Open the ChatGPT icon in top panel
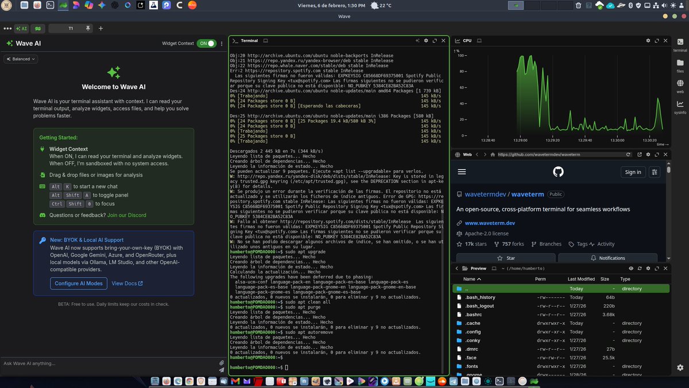Image resolution: width=689 pixels, height=388 pixels. pyautogui.click(x=115, y=5)
